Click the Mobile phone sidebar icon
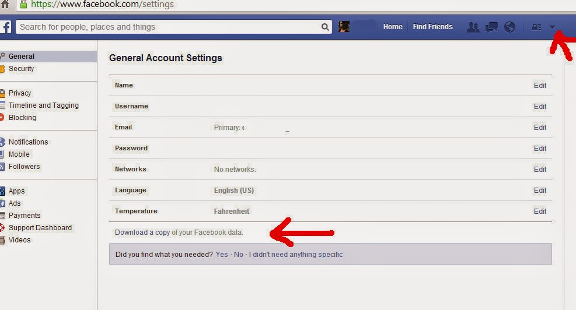The width and height of the screenshot is (576, 310). [2, 154]
